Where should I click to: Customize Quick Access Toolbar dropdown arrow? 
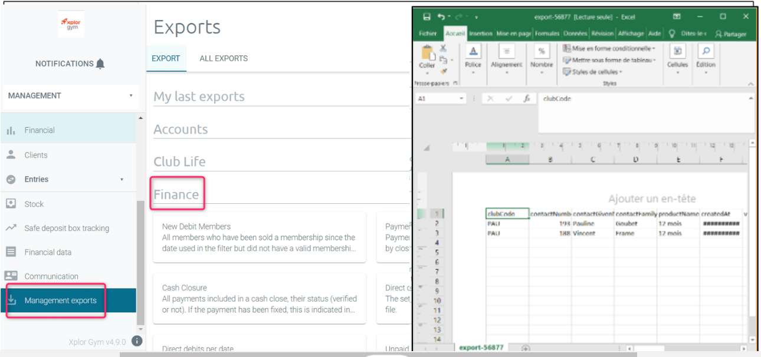coord(476,17)
